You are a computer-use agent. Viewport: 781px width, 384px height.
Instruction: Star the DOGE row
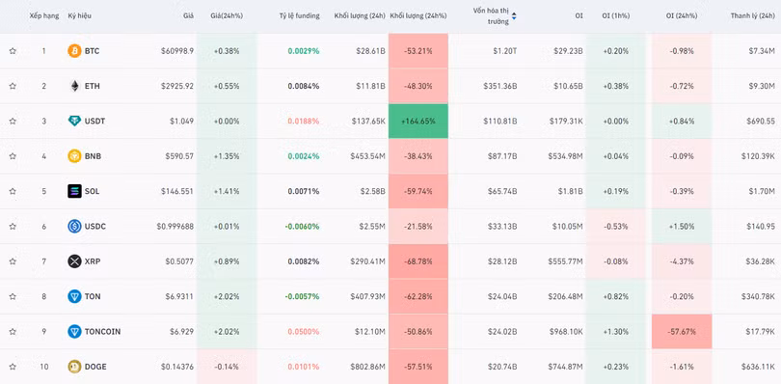pyautogui.click(x=13, y=367)
